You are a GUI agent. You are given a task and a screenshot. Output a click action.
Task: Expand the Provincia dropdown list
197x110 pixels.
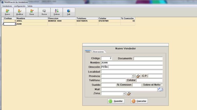pos(133,76)
